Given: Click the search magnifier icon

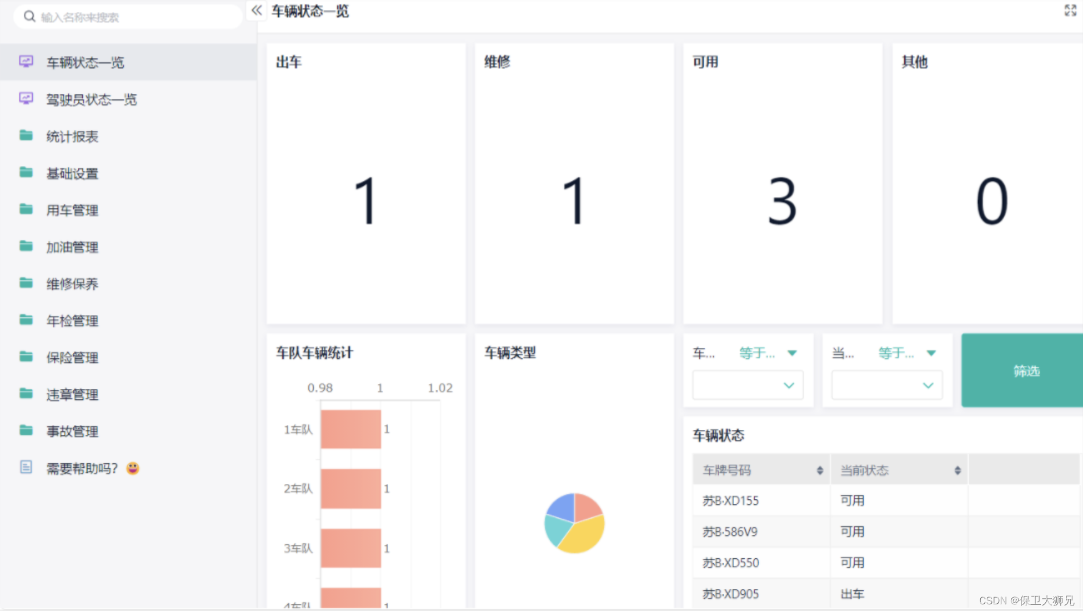Looking at the screenshot, I should coord(29,17).
